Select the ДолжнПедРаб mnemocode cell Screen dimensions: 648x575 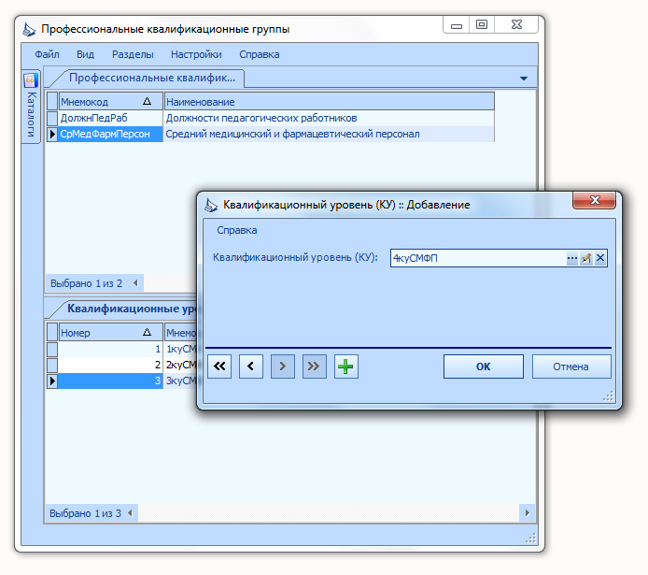coord(111,118)
